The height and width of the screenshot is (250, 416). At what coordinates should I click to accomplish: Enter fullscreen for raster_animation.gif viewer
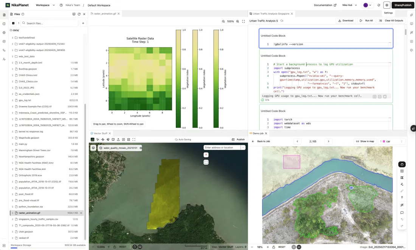[x=243, y=21]
